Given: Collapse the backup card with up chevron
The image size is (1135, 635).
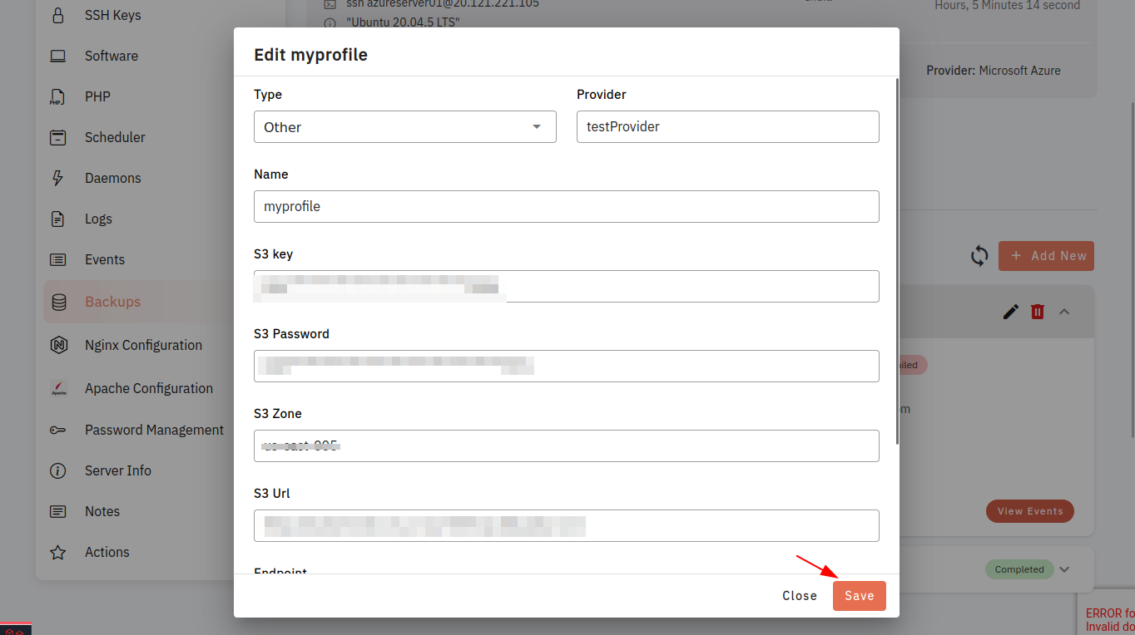Looking at the screenshot, I should [1064, 312].
